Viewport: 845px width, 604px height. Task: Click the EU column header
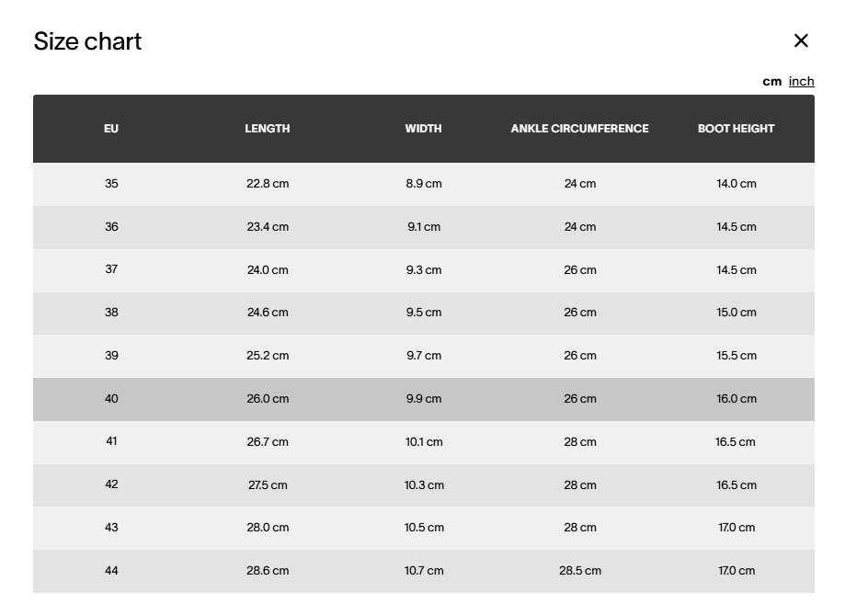coord(111,129)
